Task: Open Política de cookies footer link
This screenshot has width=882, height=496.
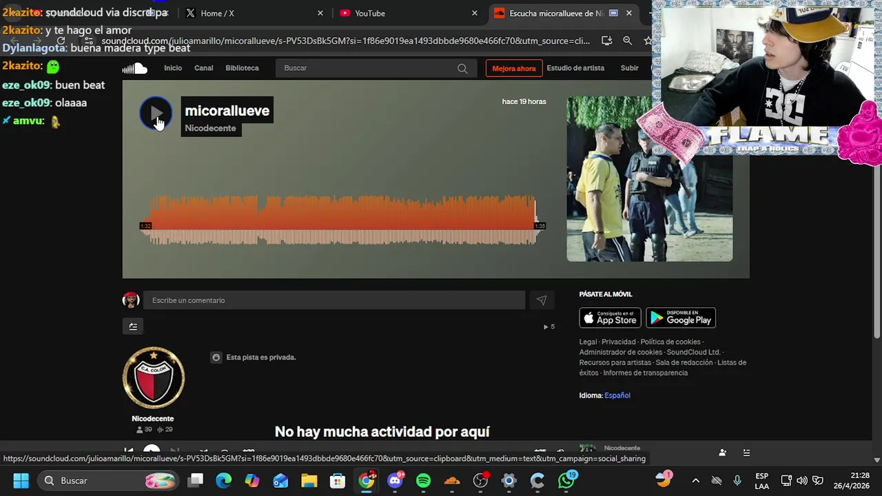Action: [670, 342]
